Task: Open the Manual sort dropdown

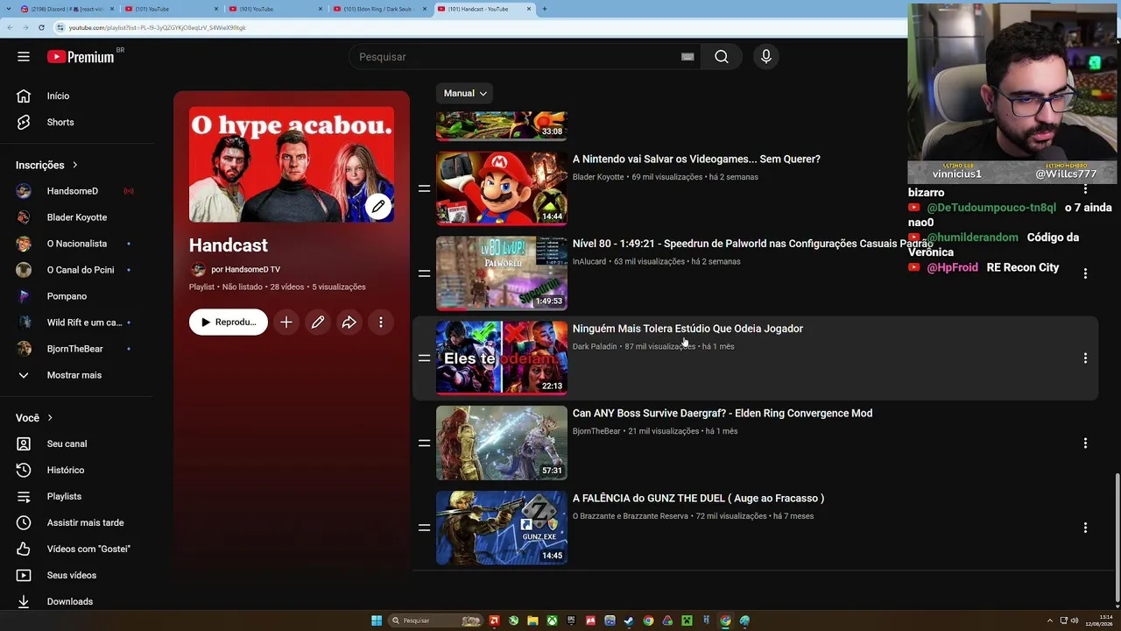Action: (466, 93)
